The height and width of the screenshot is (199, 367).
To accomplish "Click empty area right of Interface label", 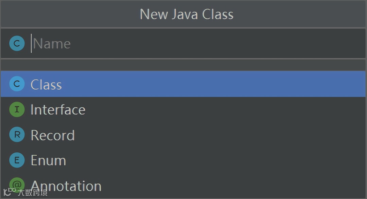I will [238, 110].
